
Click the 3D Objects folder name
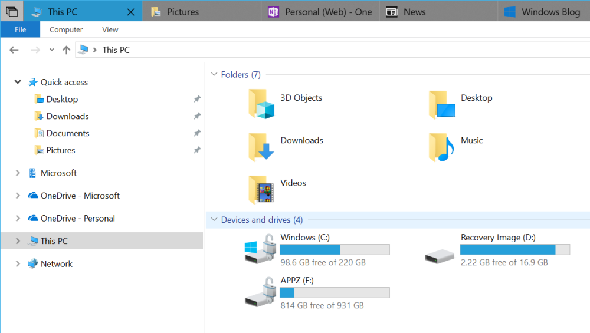pyautogui.click(x=301, y=98)
